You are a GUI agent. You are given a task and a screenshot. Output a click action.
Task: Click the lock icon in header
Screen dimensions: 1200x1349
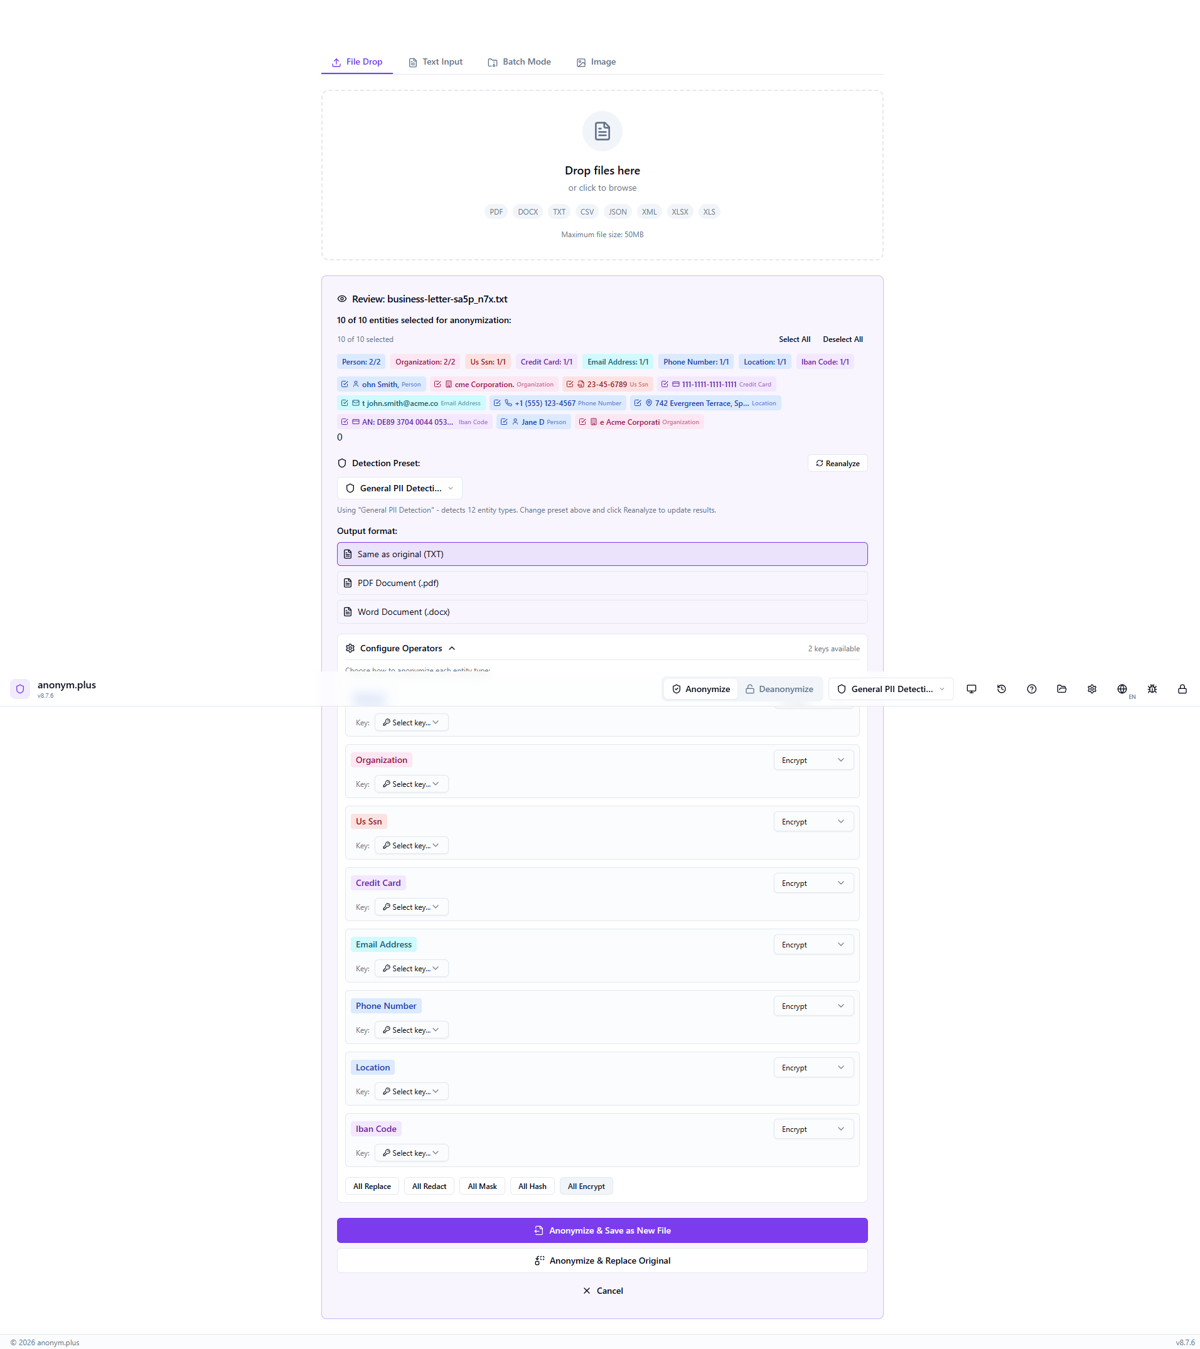point(1182,689)
